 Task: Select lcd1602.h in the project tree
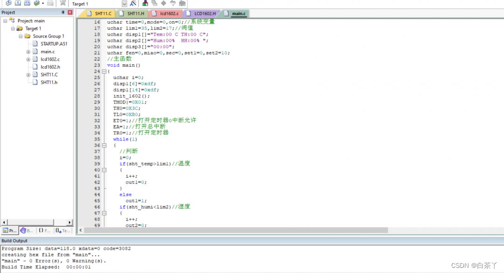(x=50, y=67)
